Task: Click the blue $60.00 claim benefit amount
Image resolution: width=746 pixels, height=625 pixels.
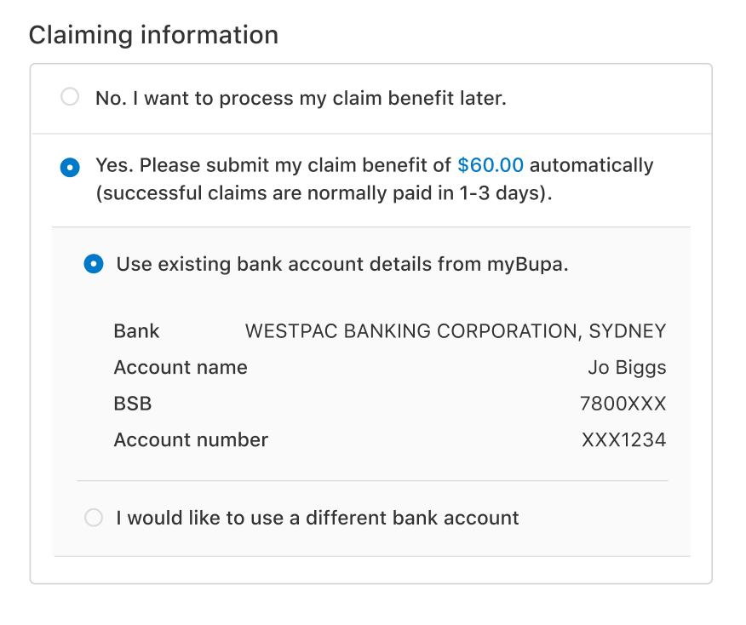Action: pyautogui.click(x=491, y=165)
